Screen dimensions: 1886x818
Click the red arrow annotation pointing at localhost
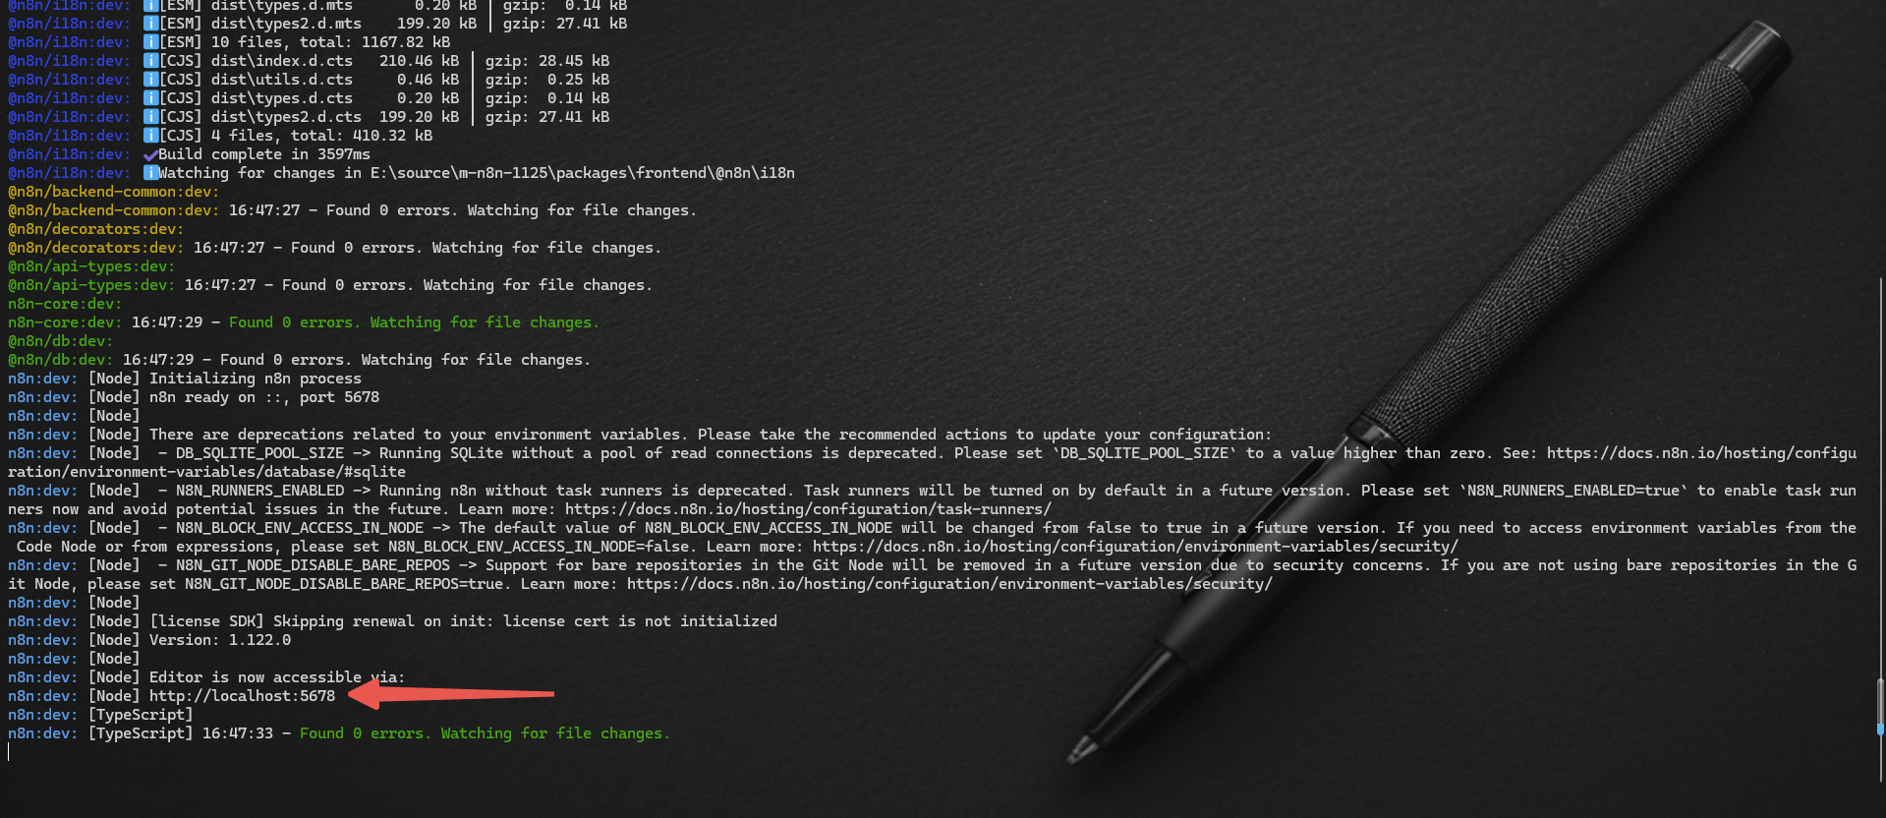pyautogui.click(x=452, y=692)
